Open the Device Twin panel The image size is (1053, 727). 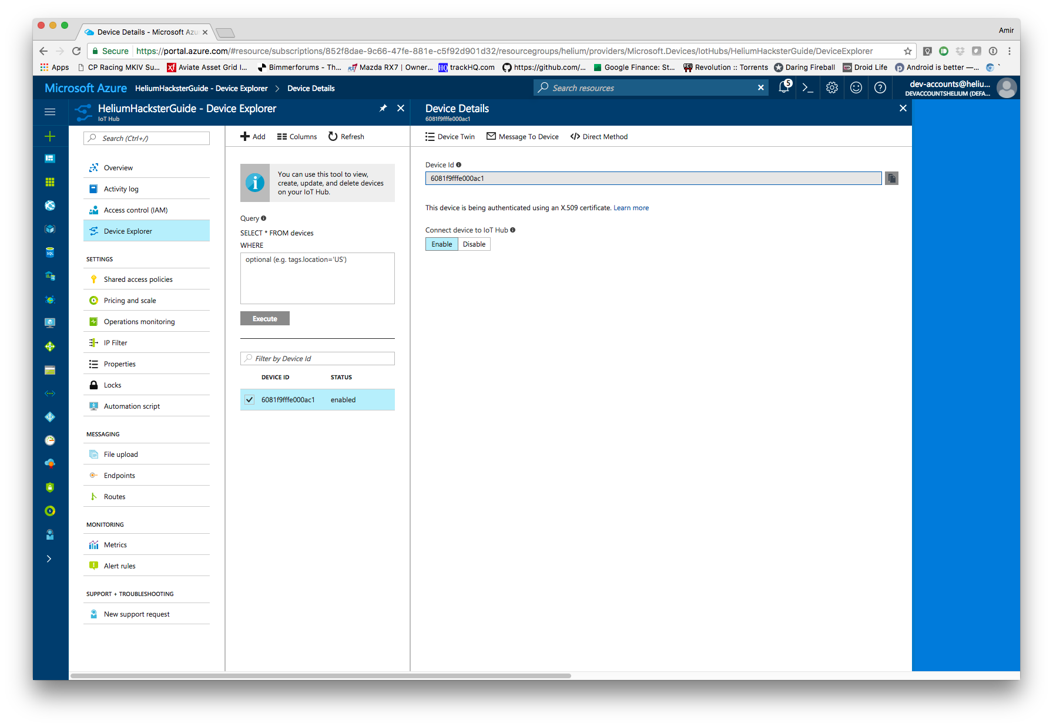click(450, 136)
